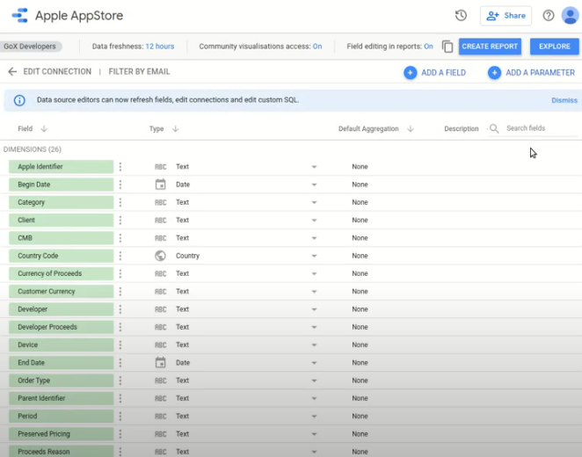Sort by Field column arrow
This screenshot has height=457, width=582.
44,128
